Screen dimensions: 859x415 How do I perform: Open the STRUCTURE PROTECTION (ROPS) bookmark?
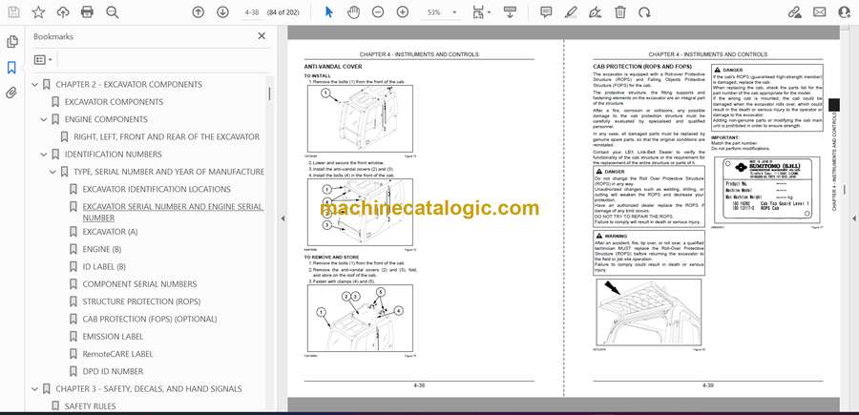pos(141,301)
